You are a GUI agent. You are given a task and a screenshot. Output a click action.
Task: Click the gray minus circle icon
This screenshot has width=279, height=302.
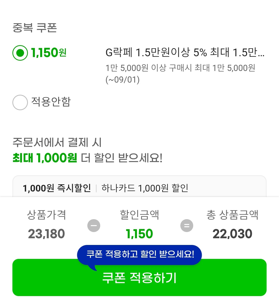94,226
